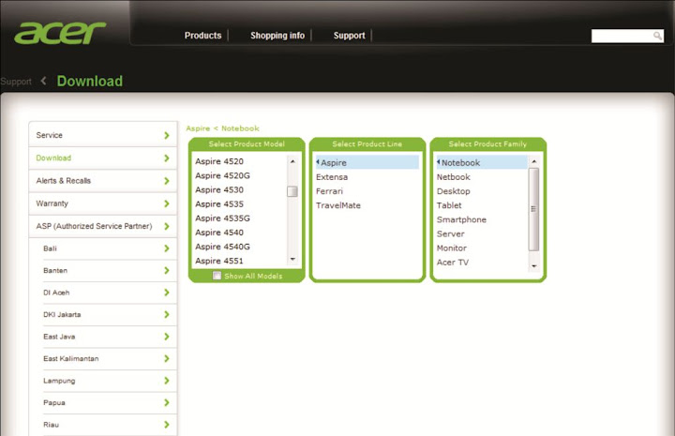Expand ASP (Authorized Service Partner) chevron

(x=167, y=226)
